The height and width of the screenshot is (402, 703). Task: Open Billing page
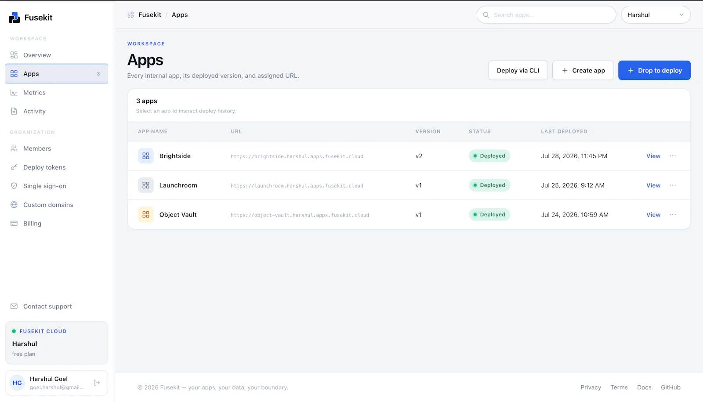(x=57, y=223)
